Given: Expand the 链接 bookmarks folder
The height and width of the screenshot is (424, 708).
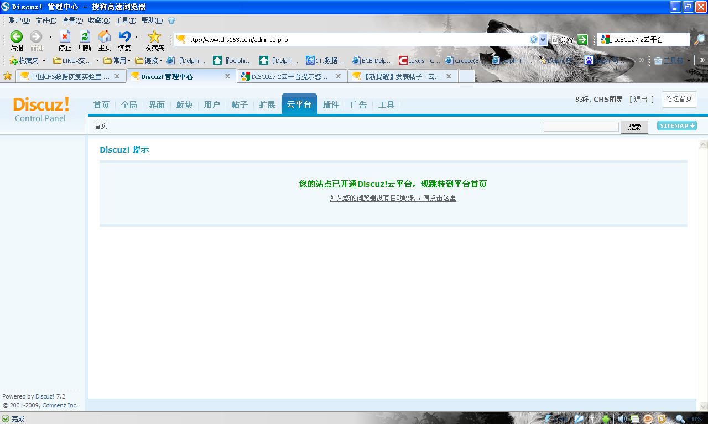Looking at the screenshot, I should 149,60.
